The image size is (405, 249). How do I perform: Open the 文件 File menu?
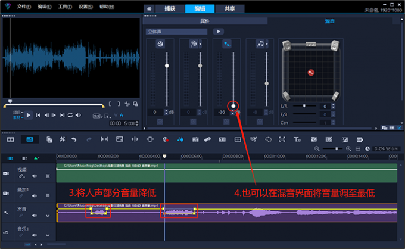tap(24, 7)
